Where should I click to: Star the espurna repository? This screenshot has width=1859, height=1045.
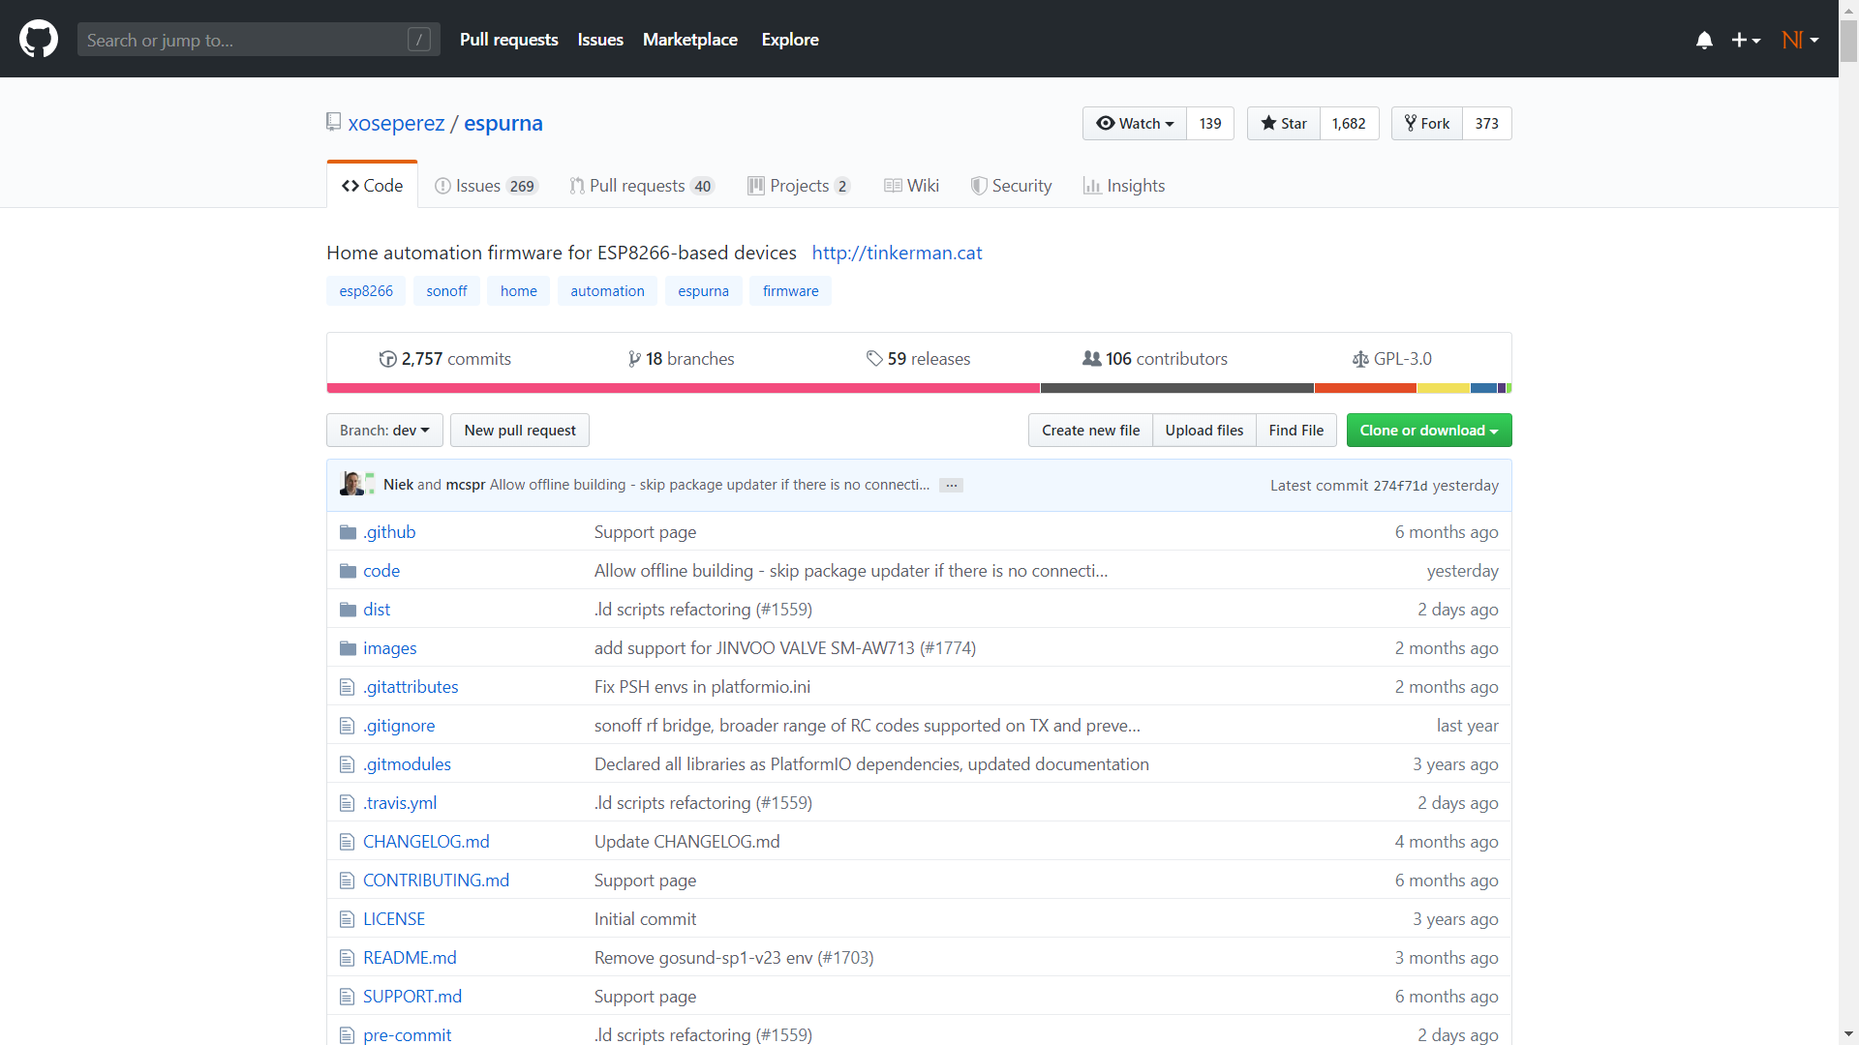[x=1284, y=123]
